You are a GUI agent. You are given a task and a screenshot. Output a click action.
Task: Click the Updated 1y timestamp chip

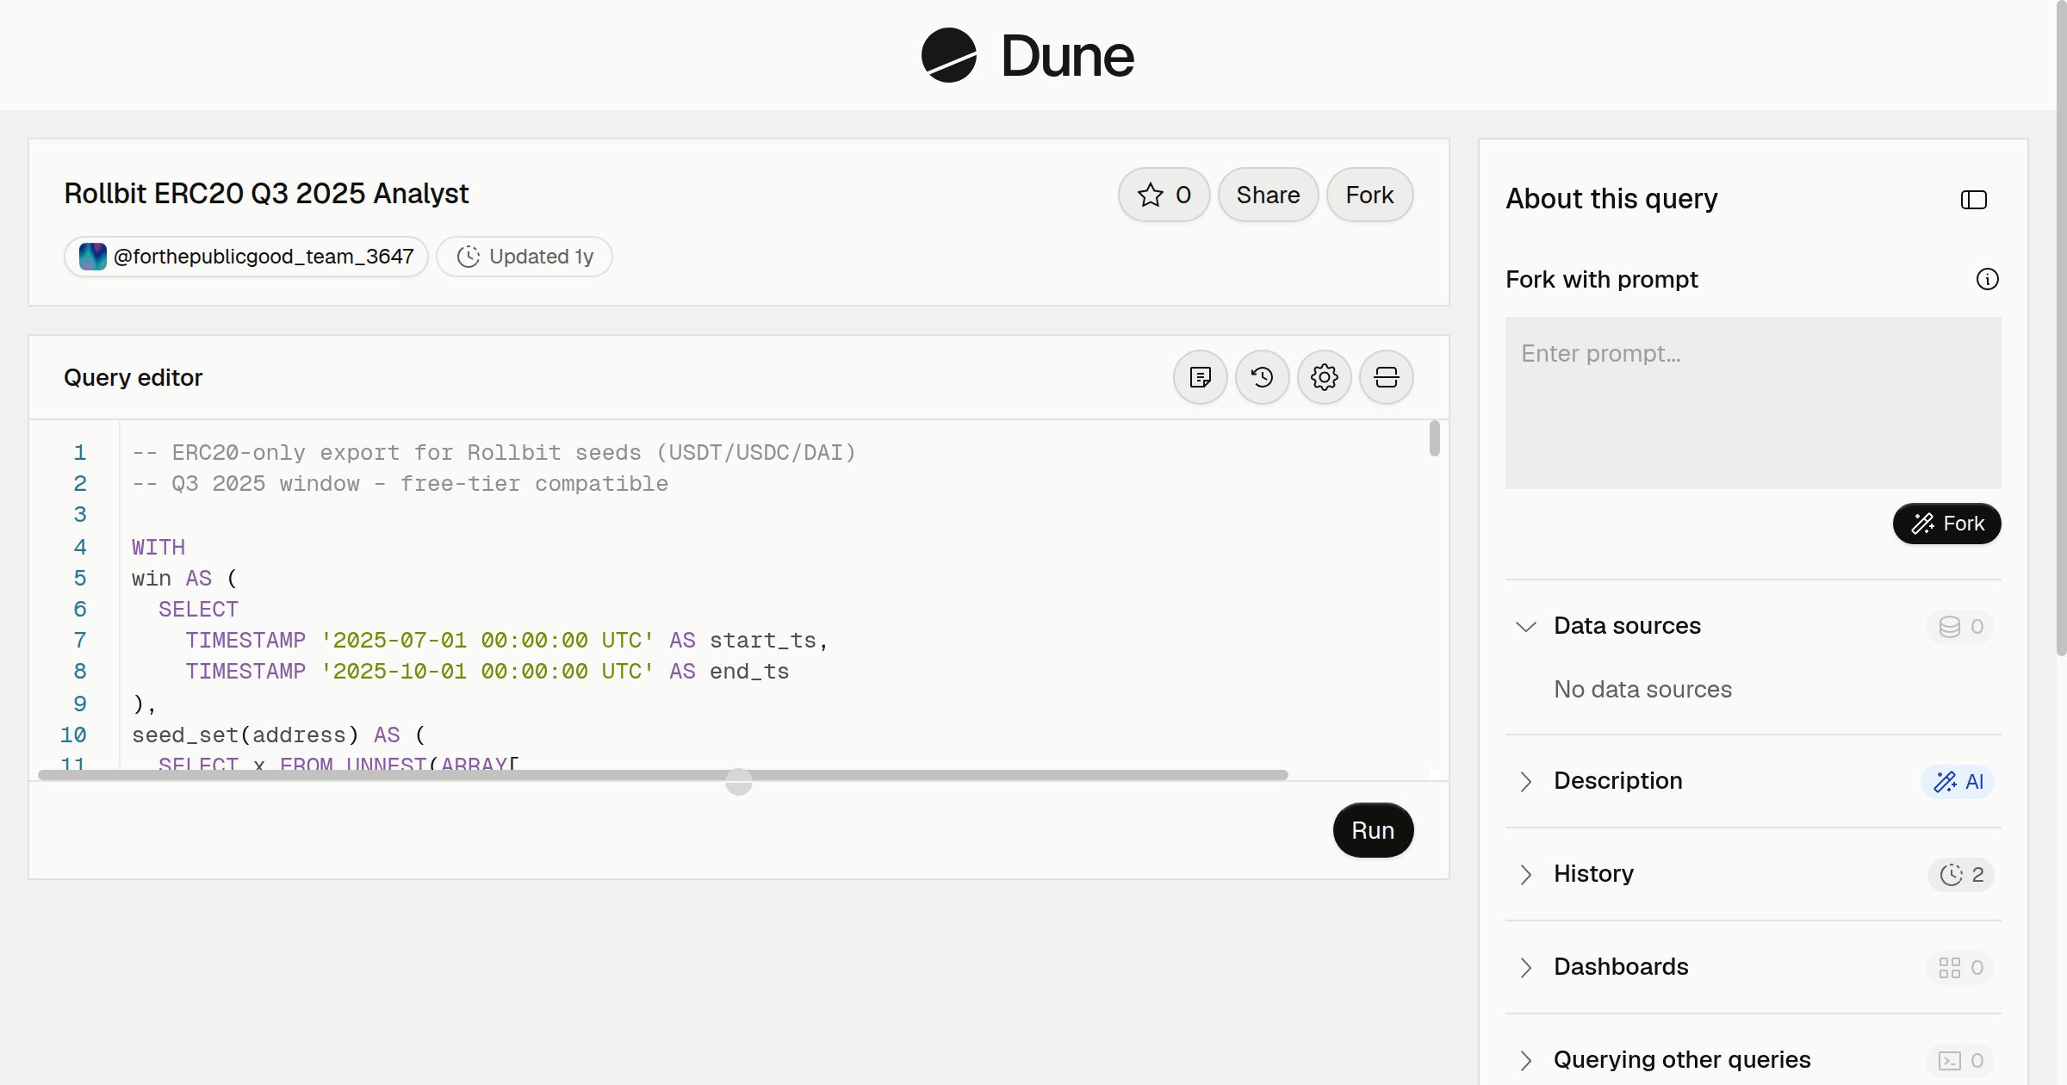click(525, 257)
